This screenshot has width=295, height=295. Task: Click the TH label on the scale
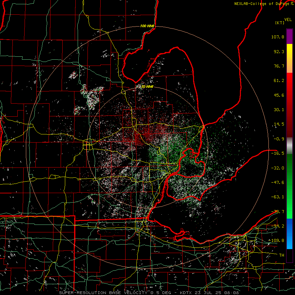[282, 255]
